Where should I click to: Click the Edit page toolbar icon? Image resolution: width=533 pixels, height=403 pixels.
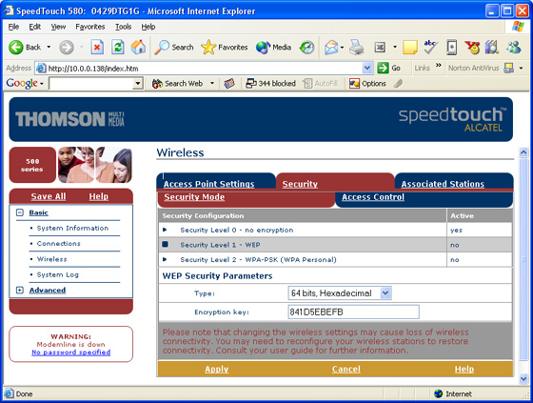(x=380, y=48)
